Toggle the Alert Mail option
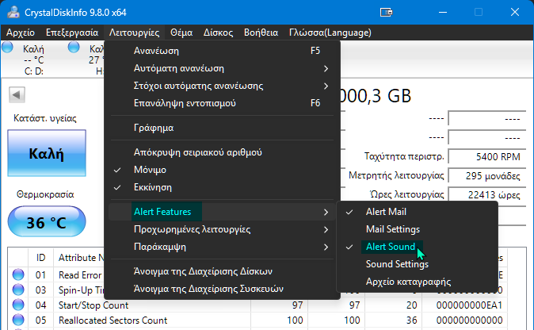 tap(387, 212)
